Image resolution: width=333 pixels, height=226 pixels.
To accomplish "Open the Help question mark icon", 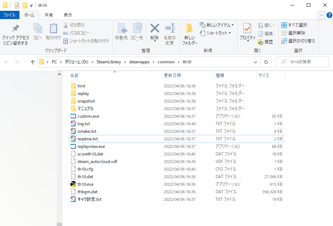I will click(329, 15).
